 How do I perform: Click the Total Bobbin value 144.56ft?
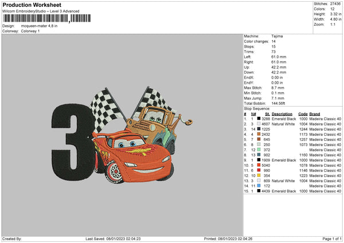278,103
